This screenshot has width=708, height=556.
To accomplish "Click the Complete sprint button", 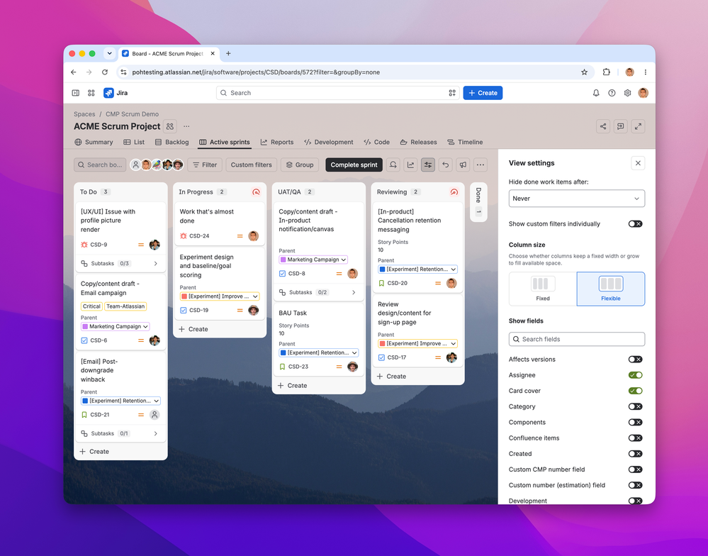I will 354,165.
